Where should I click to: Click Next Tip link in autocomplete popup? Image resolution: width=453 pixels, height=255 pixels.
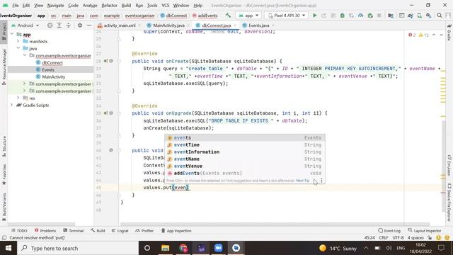click(x=302, y=181)
